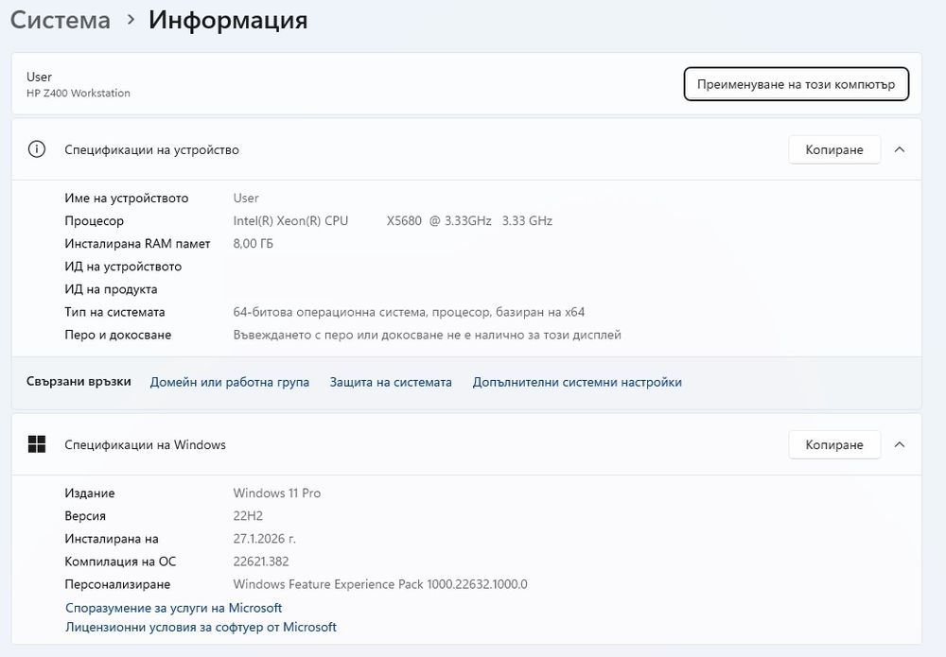Screen dimensions: 946x657
Task: Select the 22H2 version value
Action: (248, 516)
